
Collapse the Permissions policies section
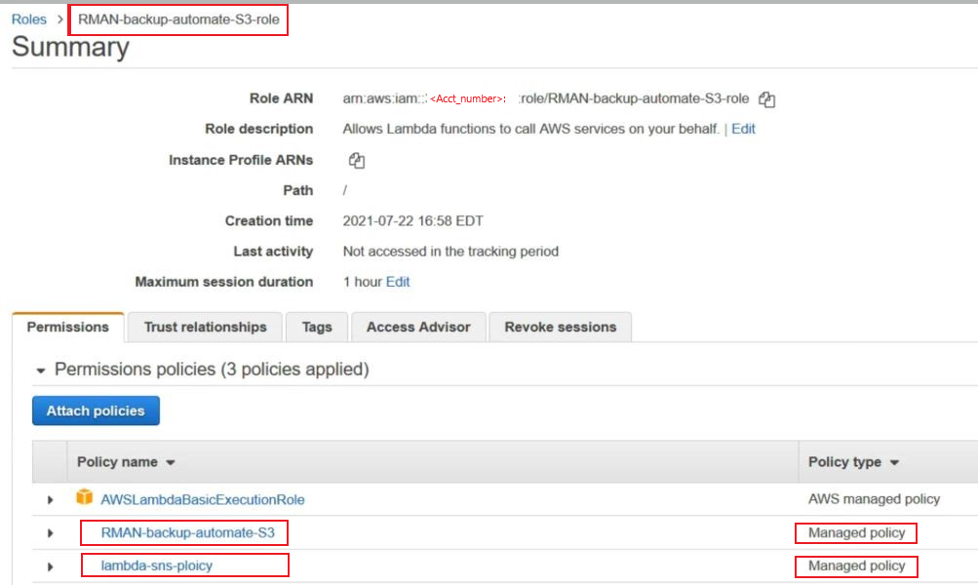coord(41,370)
